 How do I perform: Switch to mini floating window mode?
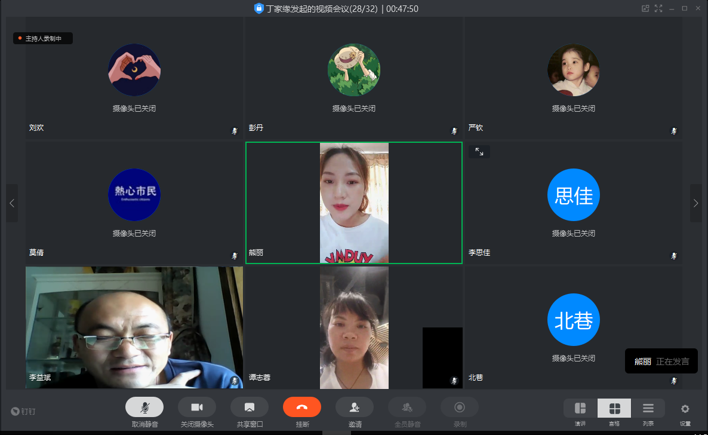pos(645,8)
